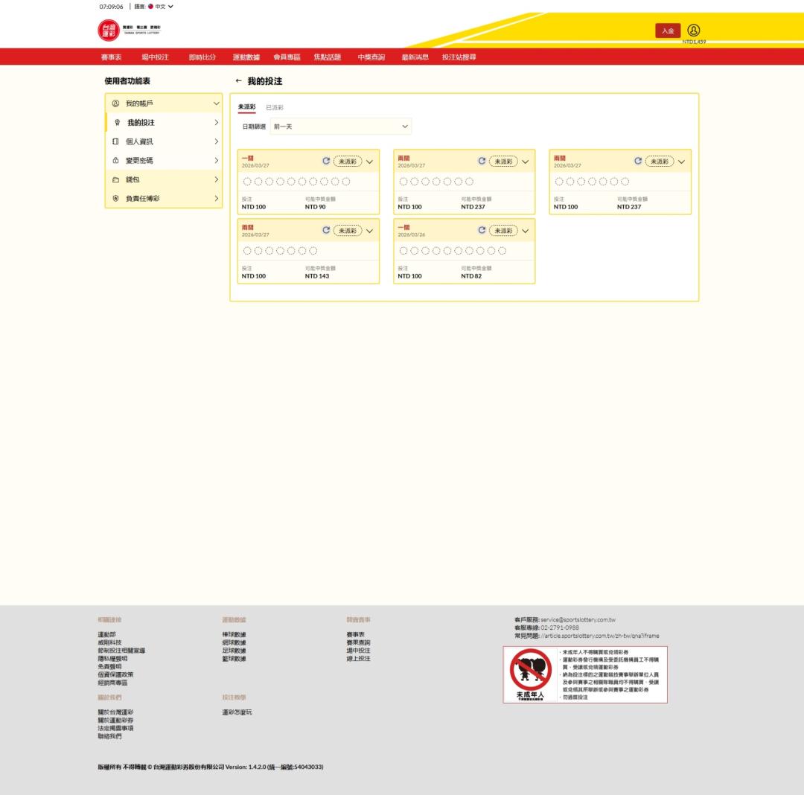The image size is (804, 795).
Task: Click the NTD 1,459 account balance text
Action: pos(694,42)
